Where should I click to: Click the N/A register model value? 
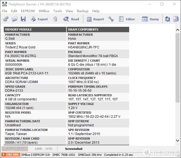click(8, 116)
